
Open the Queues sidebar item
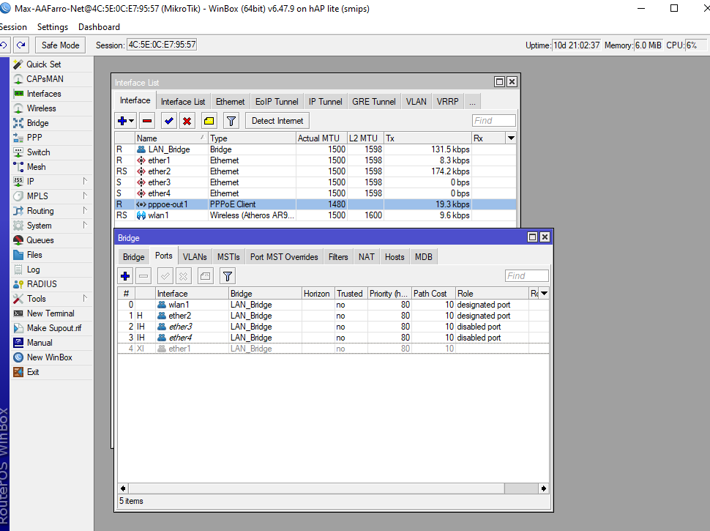tap(40, 240)
